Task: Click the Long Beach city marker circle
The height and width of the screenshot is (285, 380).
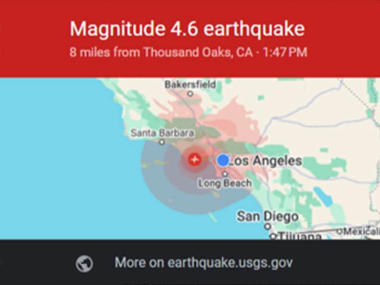Action: click(x=225, y=174)
